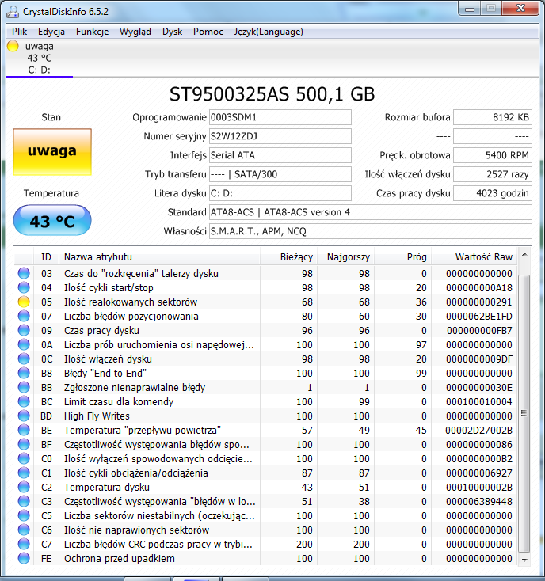
Task: Click the Standard field ATA8-ACS version 4
Action: [x=371, y=212]
